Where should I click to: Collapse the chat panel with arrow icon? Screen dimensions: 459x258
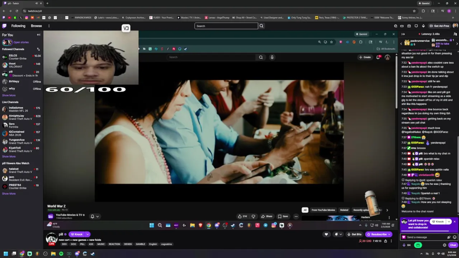tap(403, 34)
